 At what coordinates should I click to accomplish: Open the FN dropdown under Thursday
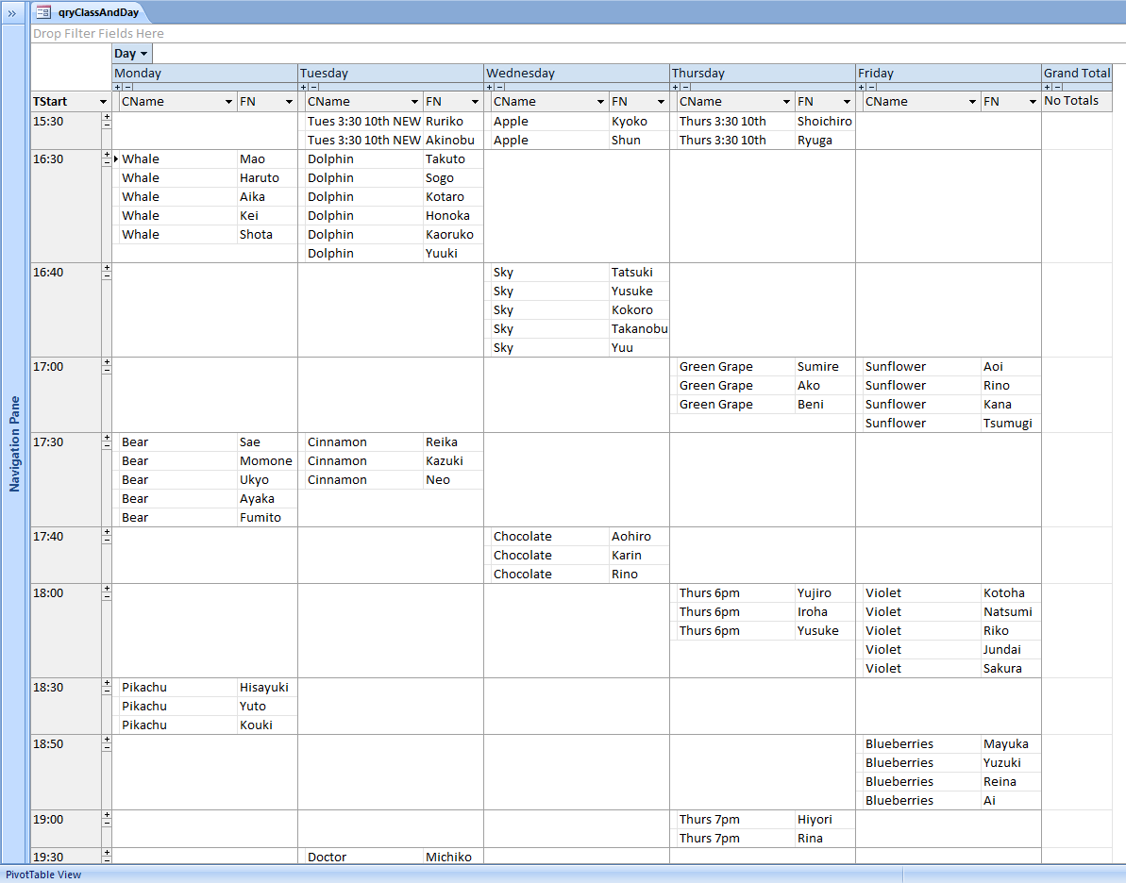(x=848, y=102)
